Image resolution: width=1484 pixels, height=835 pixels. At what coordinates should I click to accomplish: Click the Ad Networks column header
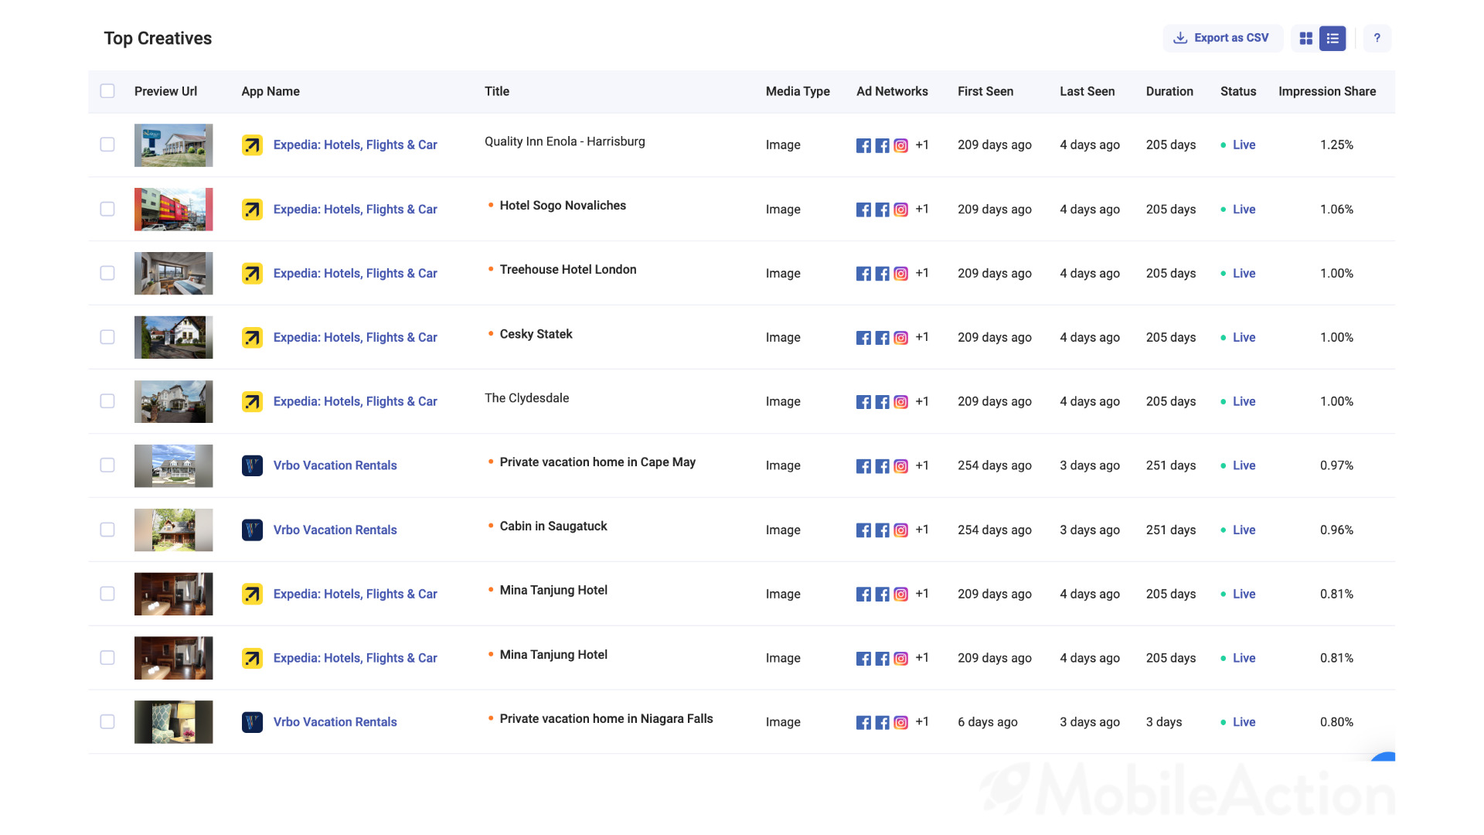tap(892, 91)
